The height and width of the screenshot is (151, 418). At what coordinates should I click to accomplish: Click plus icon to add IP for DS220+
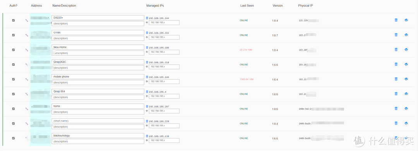tap(147, 23)
